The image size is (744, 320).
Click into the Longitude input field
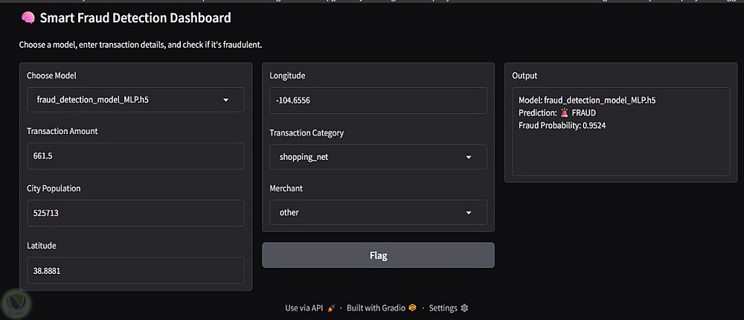(378, 100)
